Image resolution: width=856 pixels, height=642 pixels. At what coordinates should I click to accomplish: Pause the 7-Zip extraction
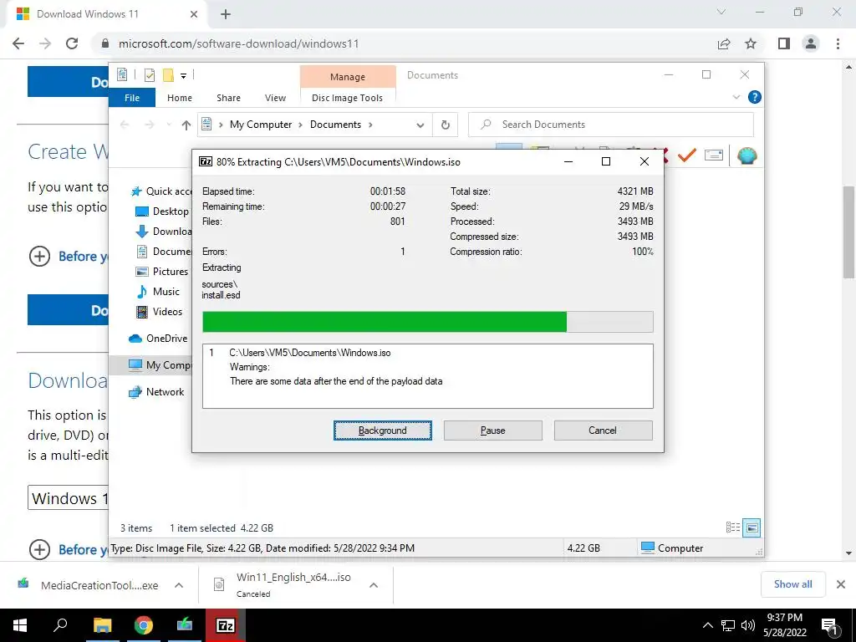tap(492, 431)
